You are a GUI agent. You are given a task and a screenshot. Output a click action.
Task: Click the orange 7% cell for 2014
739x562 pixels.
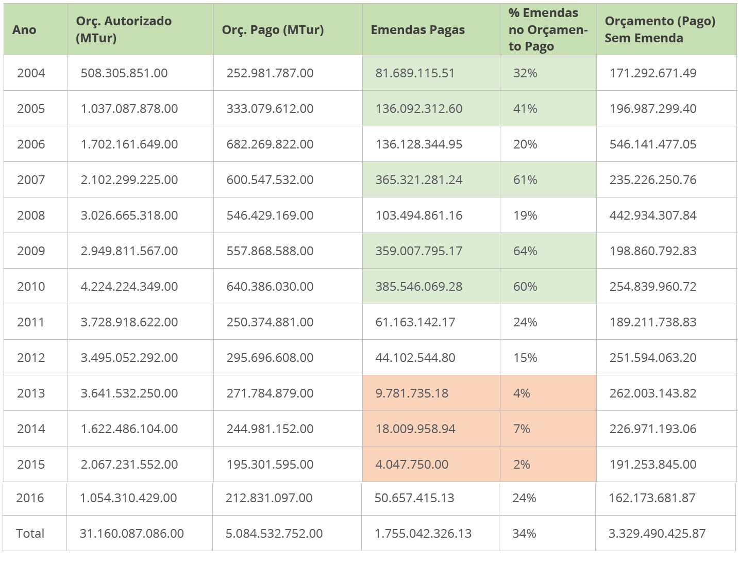(x=522, y=429)
